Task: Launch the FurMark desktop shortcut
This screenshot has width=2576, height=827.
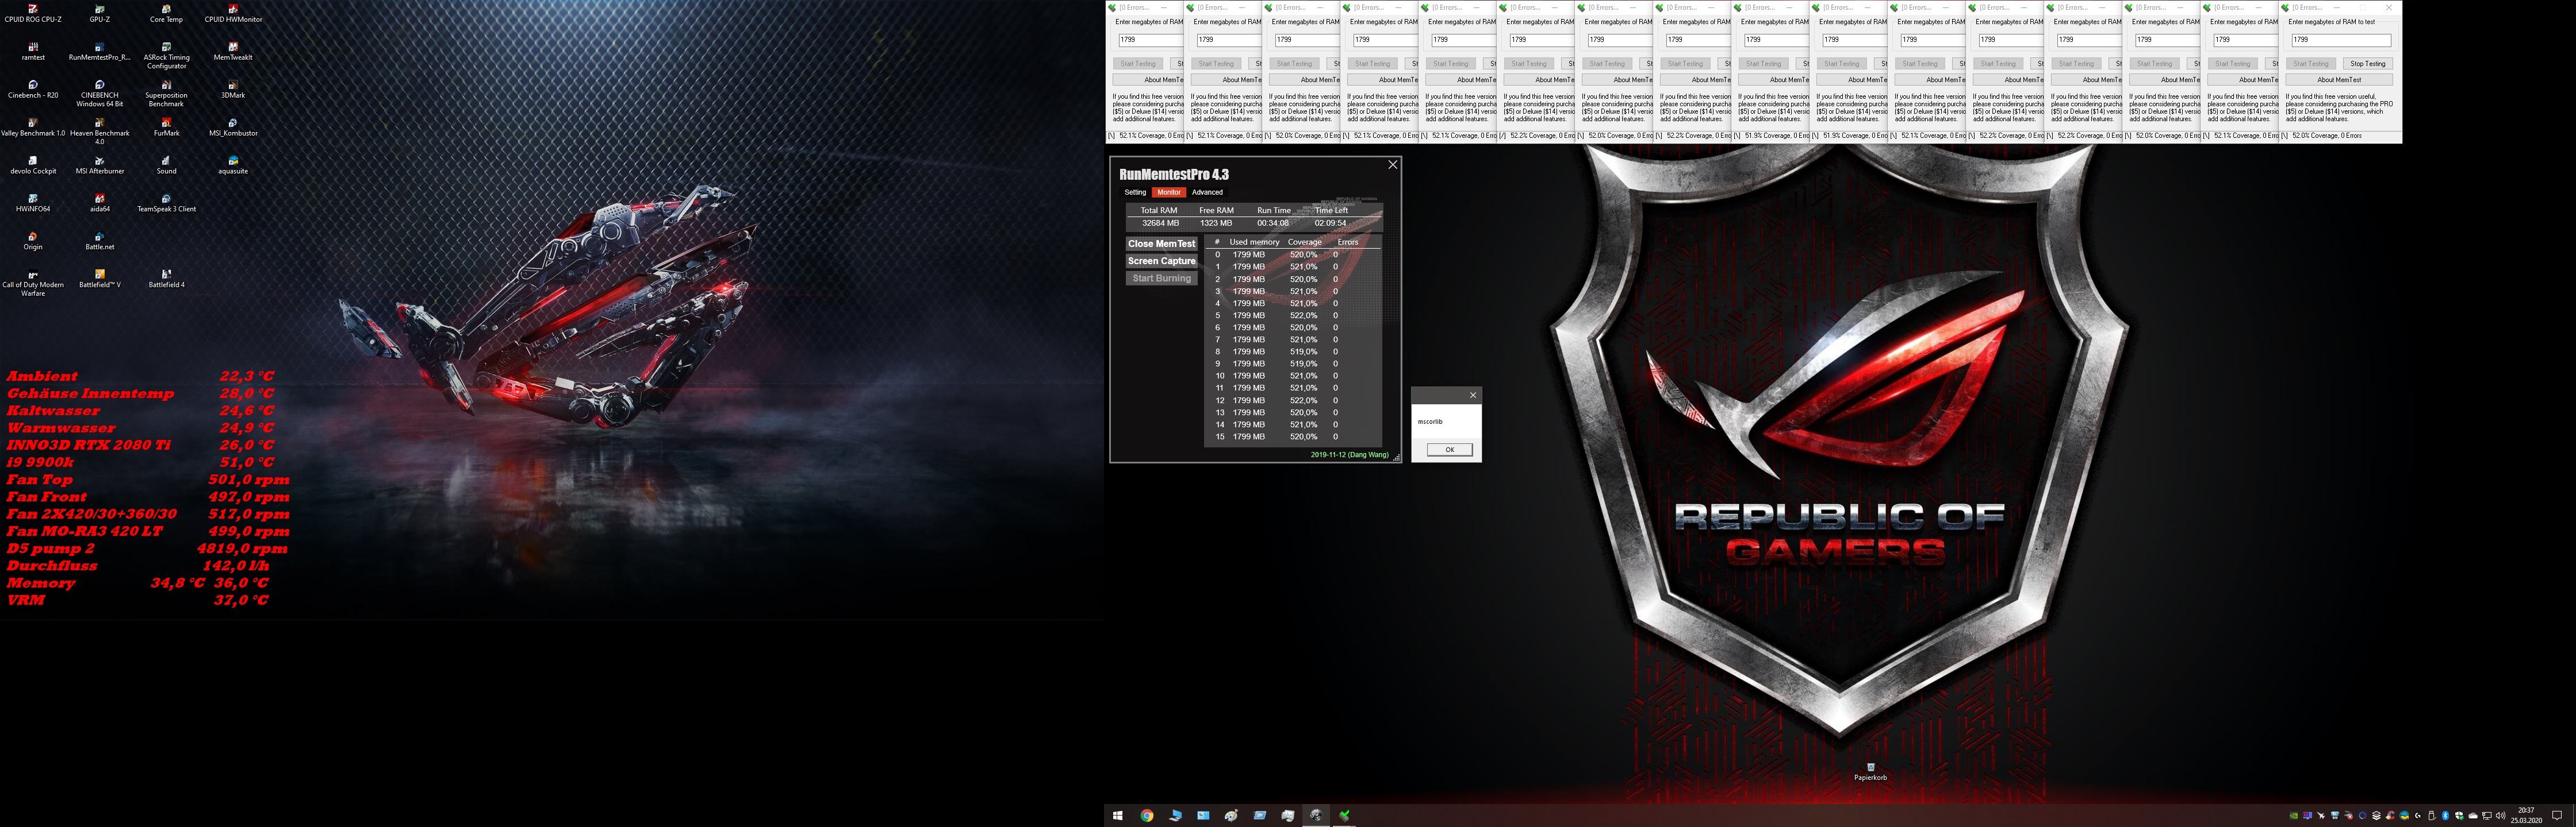Action: 166,127
